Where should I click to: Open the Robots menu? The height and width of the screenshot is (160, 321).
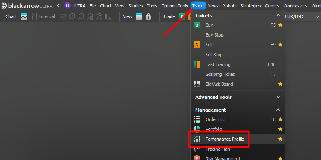point(229,6)
